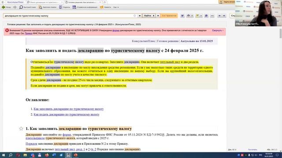Image resolution: width=282 pixels, height=158 pixels.
Task: Select the Готовое решение document tab
Action: click(83, 2)
